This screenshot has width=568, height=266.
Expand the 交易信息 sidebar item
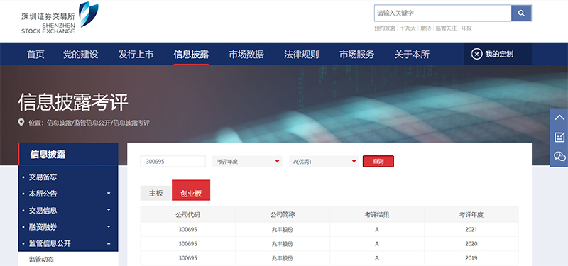68,210
